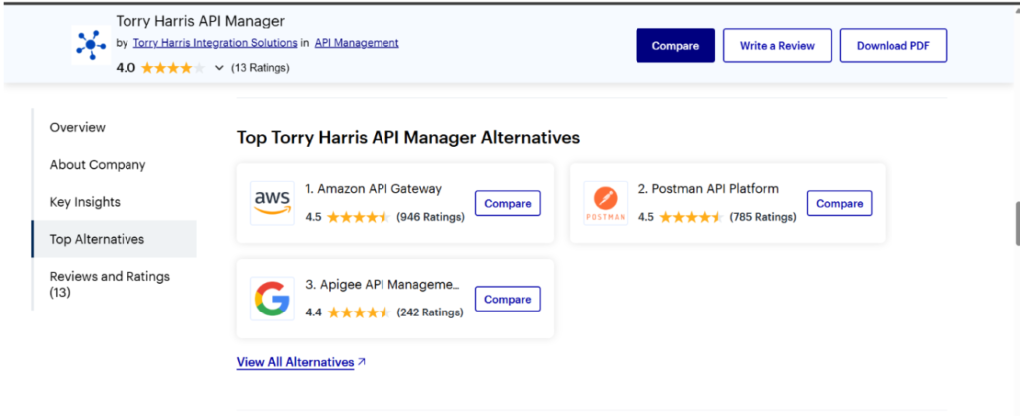Click 'Top Torry Harris API Manager Alternatives' heading
The image size is (1020, 416).
407,137
